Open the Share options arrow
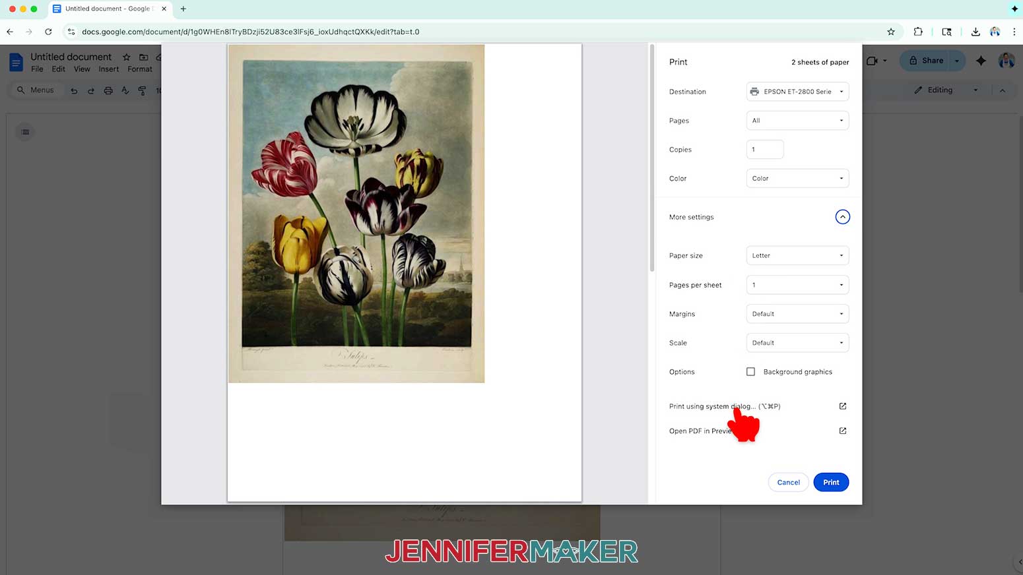1023x575 pixels. (x=957, y=61)
